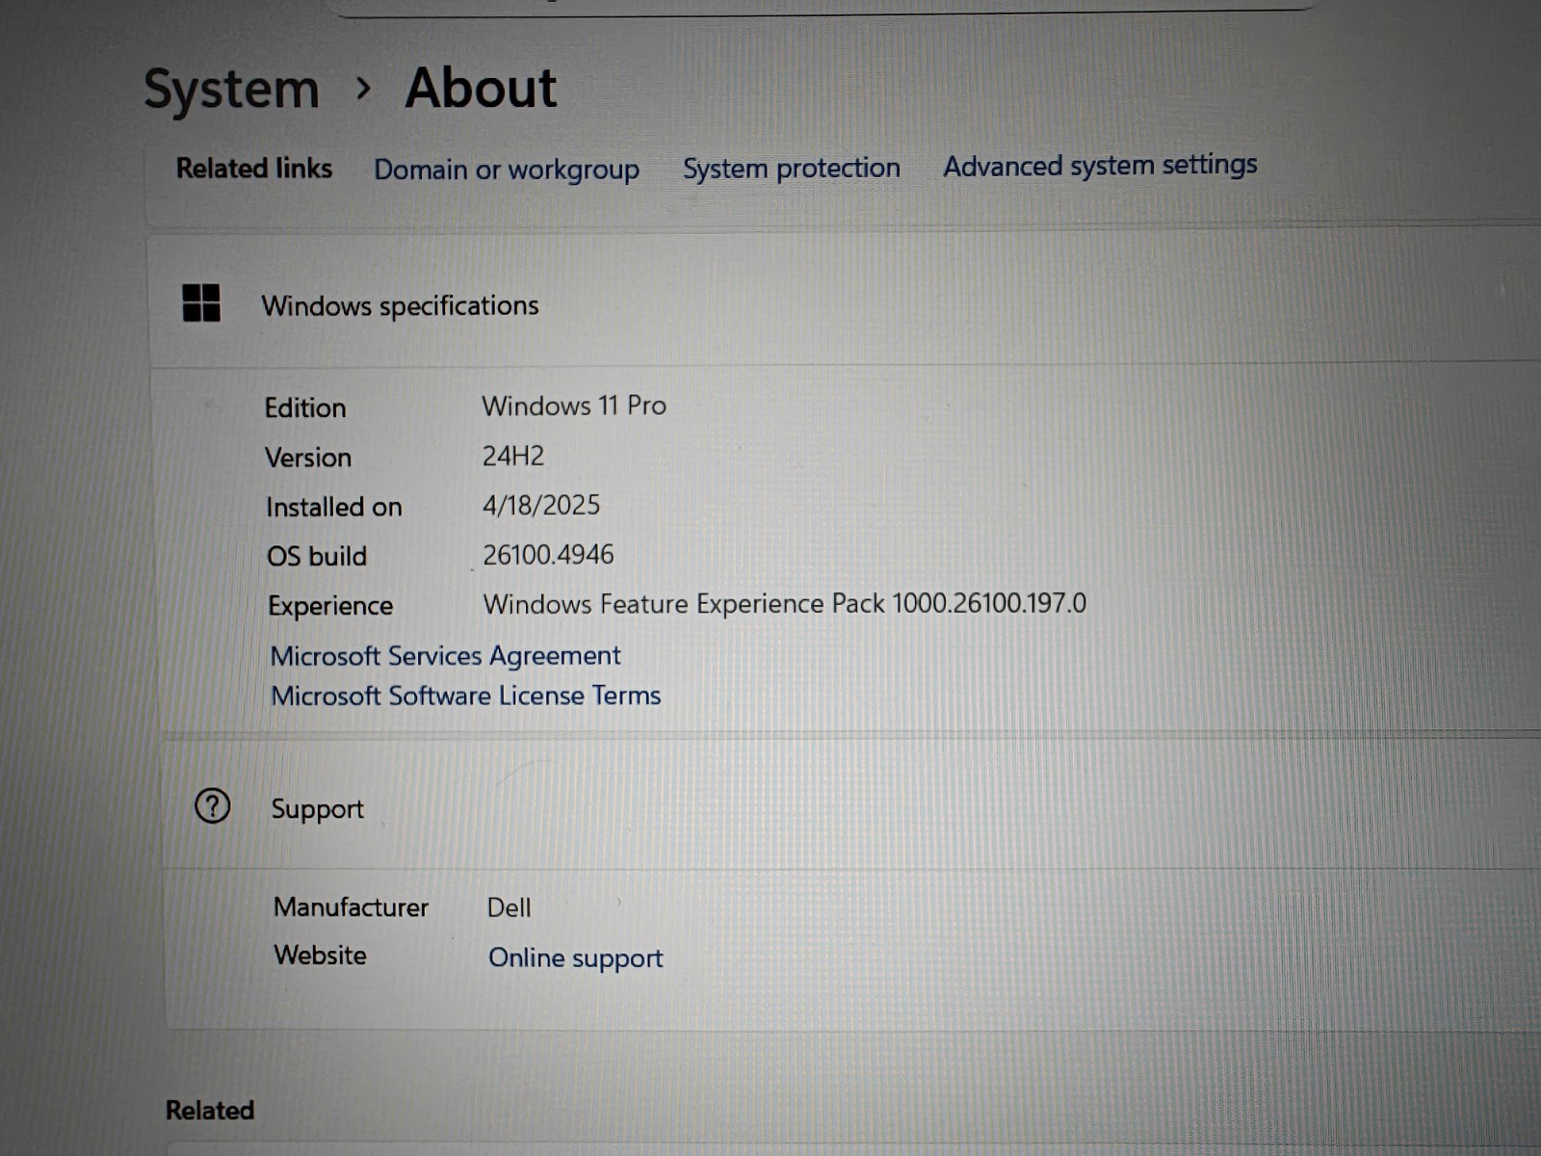This screenshot has width=1541, height=1156.
Task: Click the Related links label
Action: point(254,169)
